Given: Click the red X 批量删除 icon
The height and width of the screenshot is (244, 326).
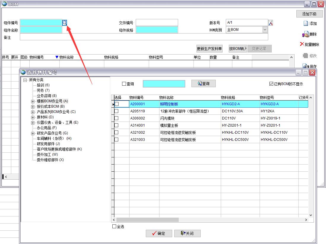Looking at the screenshot, I should [302, 44].
